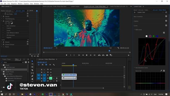Screen dimensions: 170x96
Task: Toggle V2 track output eye
Action: [51, 72]
